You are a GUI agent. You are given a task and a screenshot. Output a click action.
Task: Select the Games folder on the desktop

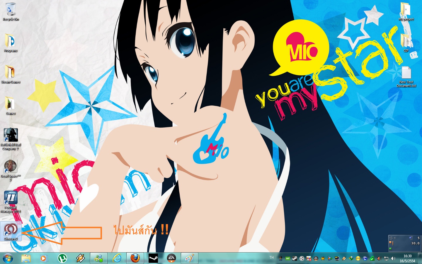(x=11, y=106)
